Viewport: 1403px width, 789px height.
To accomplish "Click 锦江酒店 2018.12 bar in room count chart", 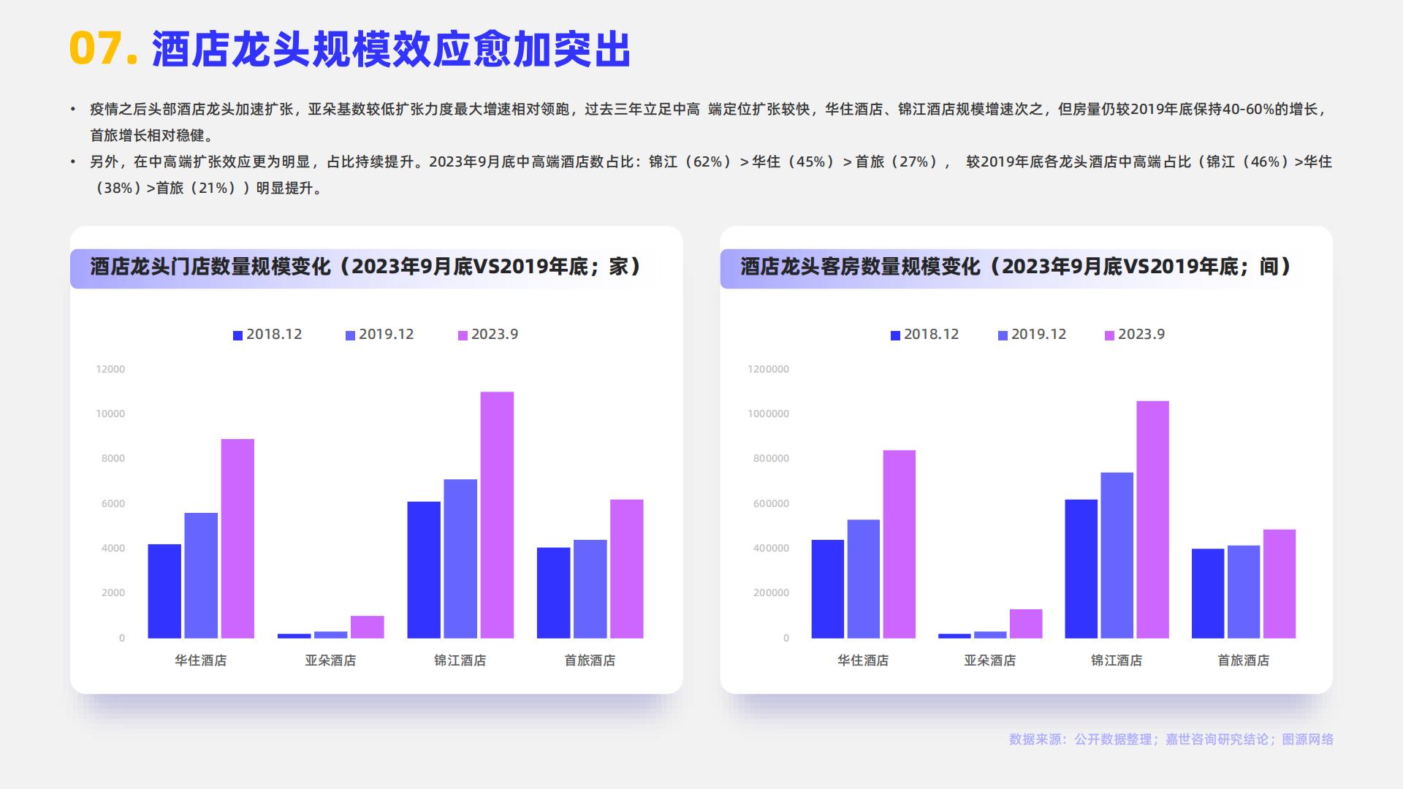I will (x=1081, y=569).
